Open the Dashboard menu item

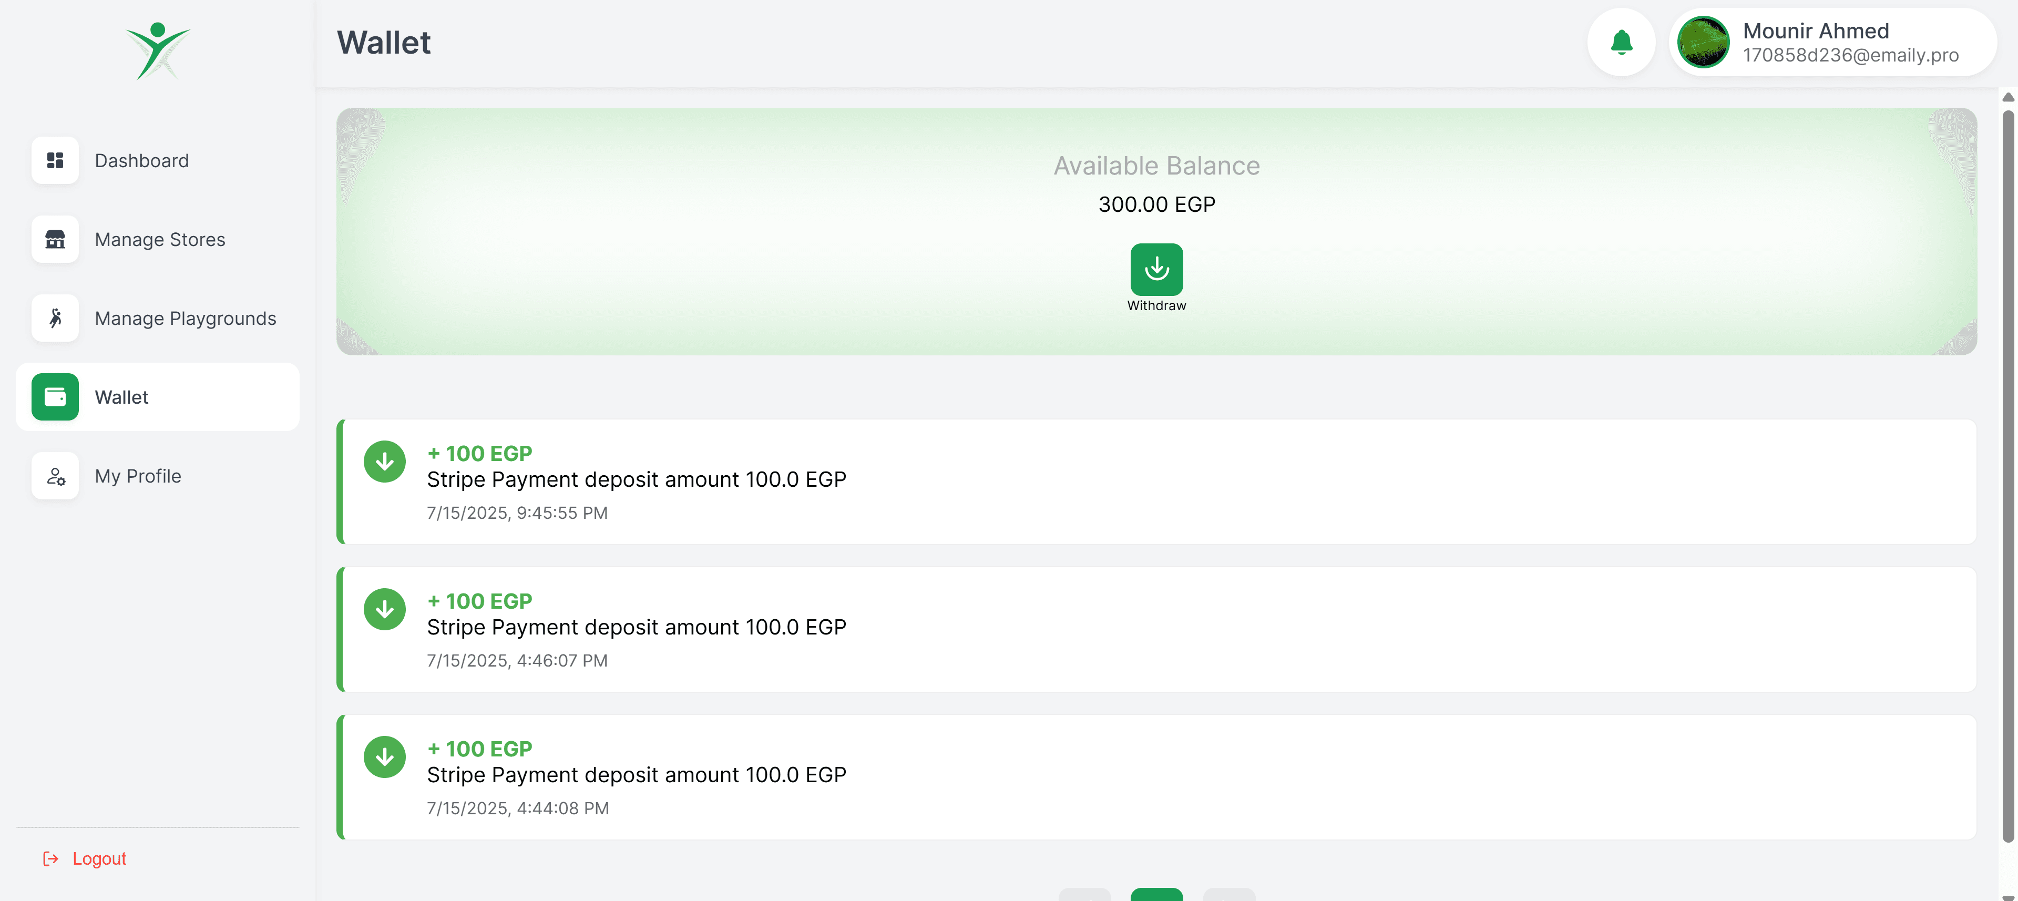point(142,161)
